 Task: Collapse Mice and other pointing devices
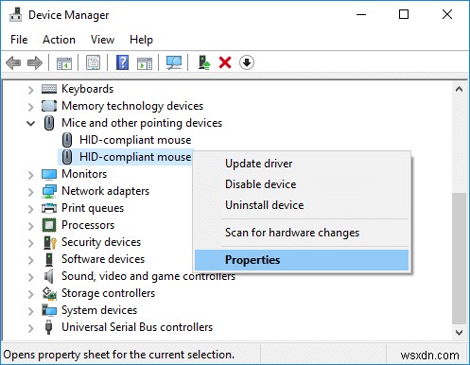pos(30,123)
